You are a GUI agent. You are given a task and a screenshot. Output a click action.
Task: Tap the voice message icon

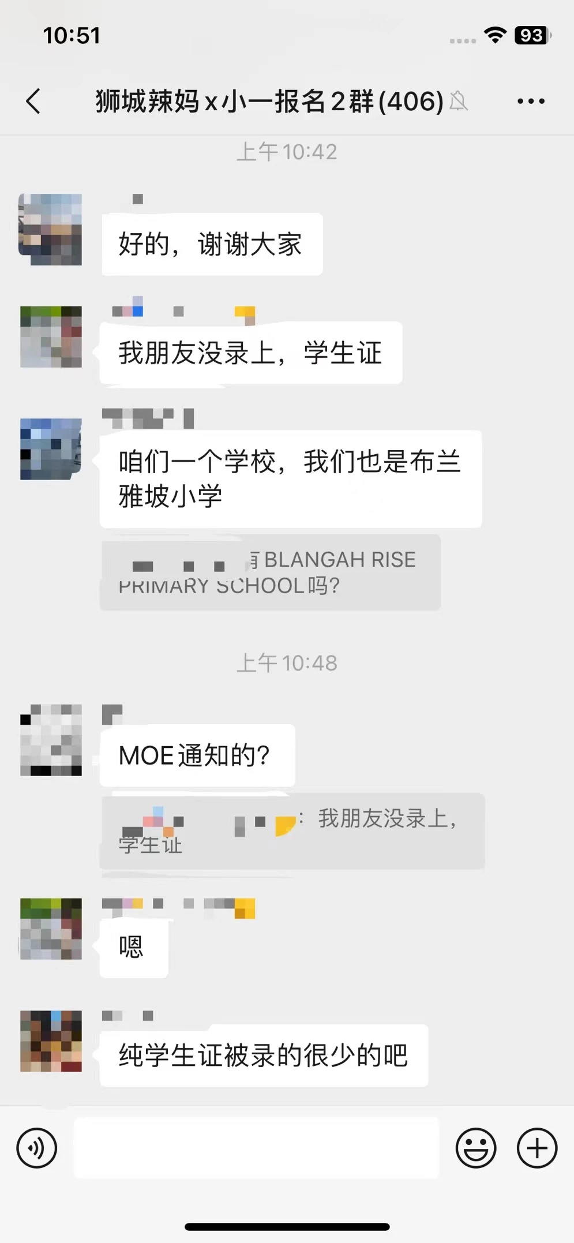37,1148
